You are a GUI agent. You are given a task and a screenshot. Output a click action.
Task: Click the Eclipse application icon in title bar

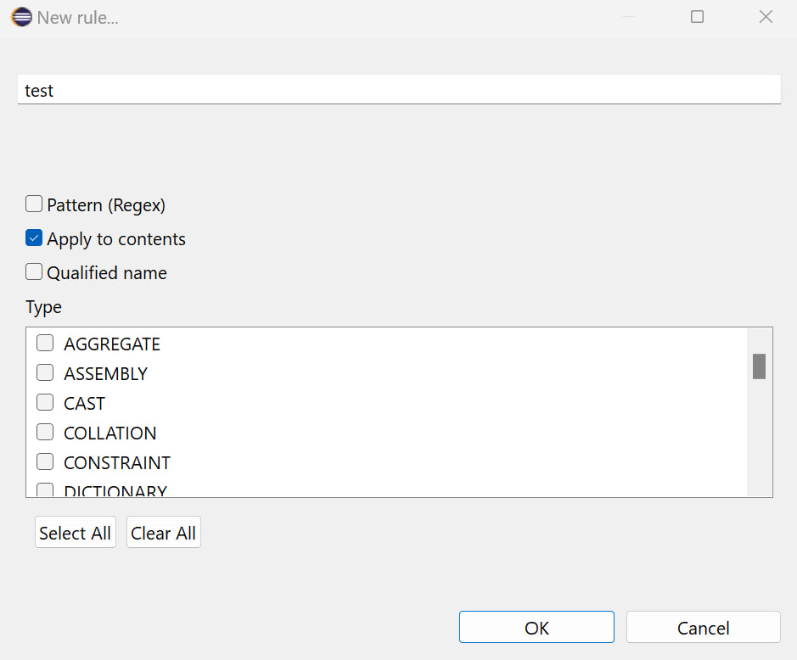click(22, 17)
